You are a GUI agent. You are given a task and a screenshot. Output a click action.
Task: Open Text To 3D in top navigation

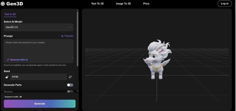97,4
